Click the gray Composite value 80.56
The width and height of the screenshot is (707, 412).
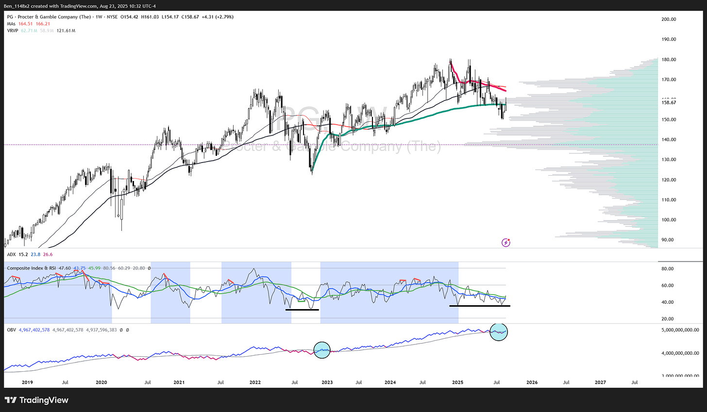110,268
